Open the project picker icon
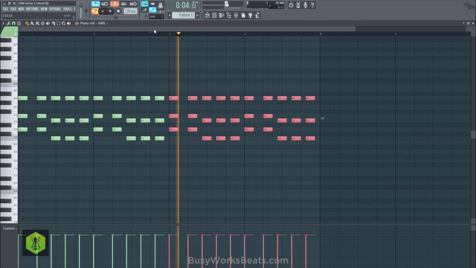Screen dimensions: 476x268 243,15
